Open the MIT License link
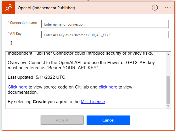Image resolution: width=176 pixels, height=131 pixels. click(93, 101)
